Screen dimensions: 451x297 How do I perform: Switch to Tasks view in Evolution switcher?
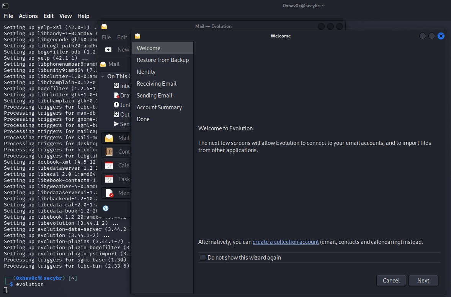116,179
